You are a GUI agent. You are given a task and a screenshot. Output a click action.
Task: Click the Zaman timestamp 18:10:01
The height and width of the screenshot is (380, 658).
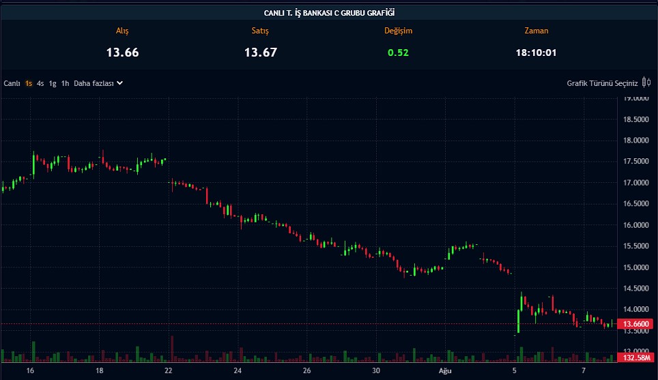536,53
